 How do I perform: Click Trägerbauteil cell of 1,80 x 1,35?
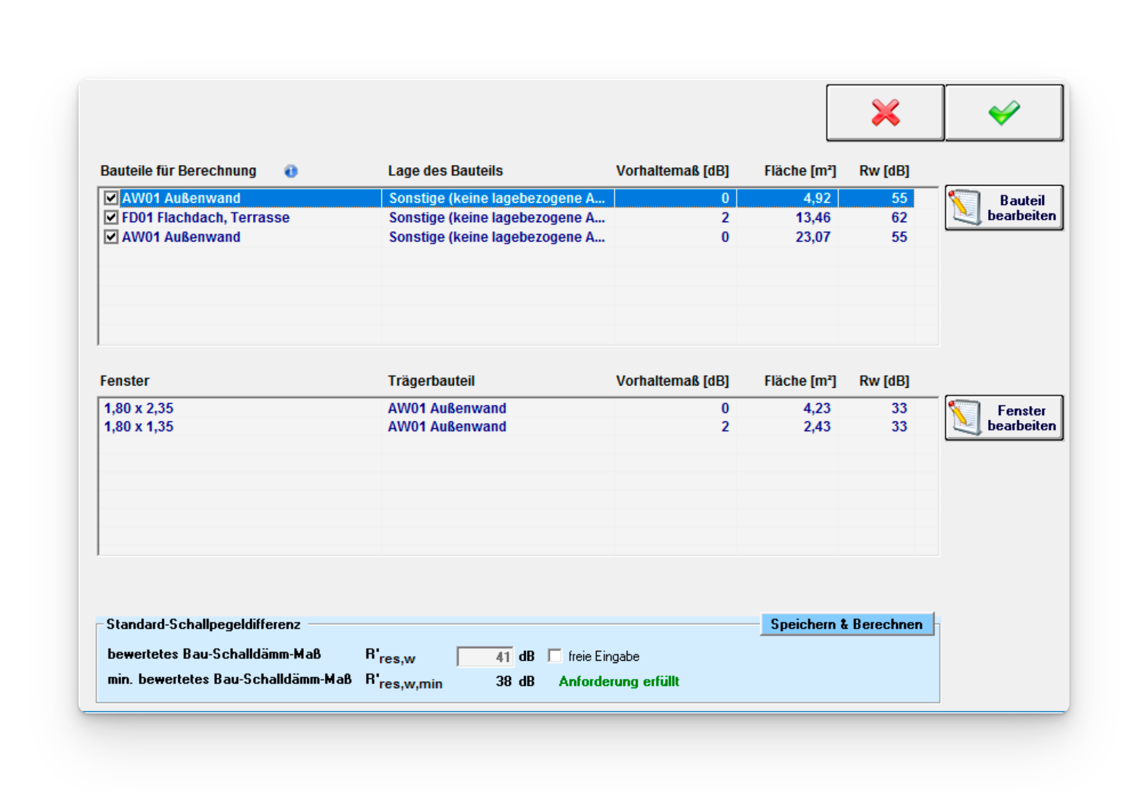tap(447, 426)
